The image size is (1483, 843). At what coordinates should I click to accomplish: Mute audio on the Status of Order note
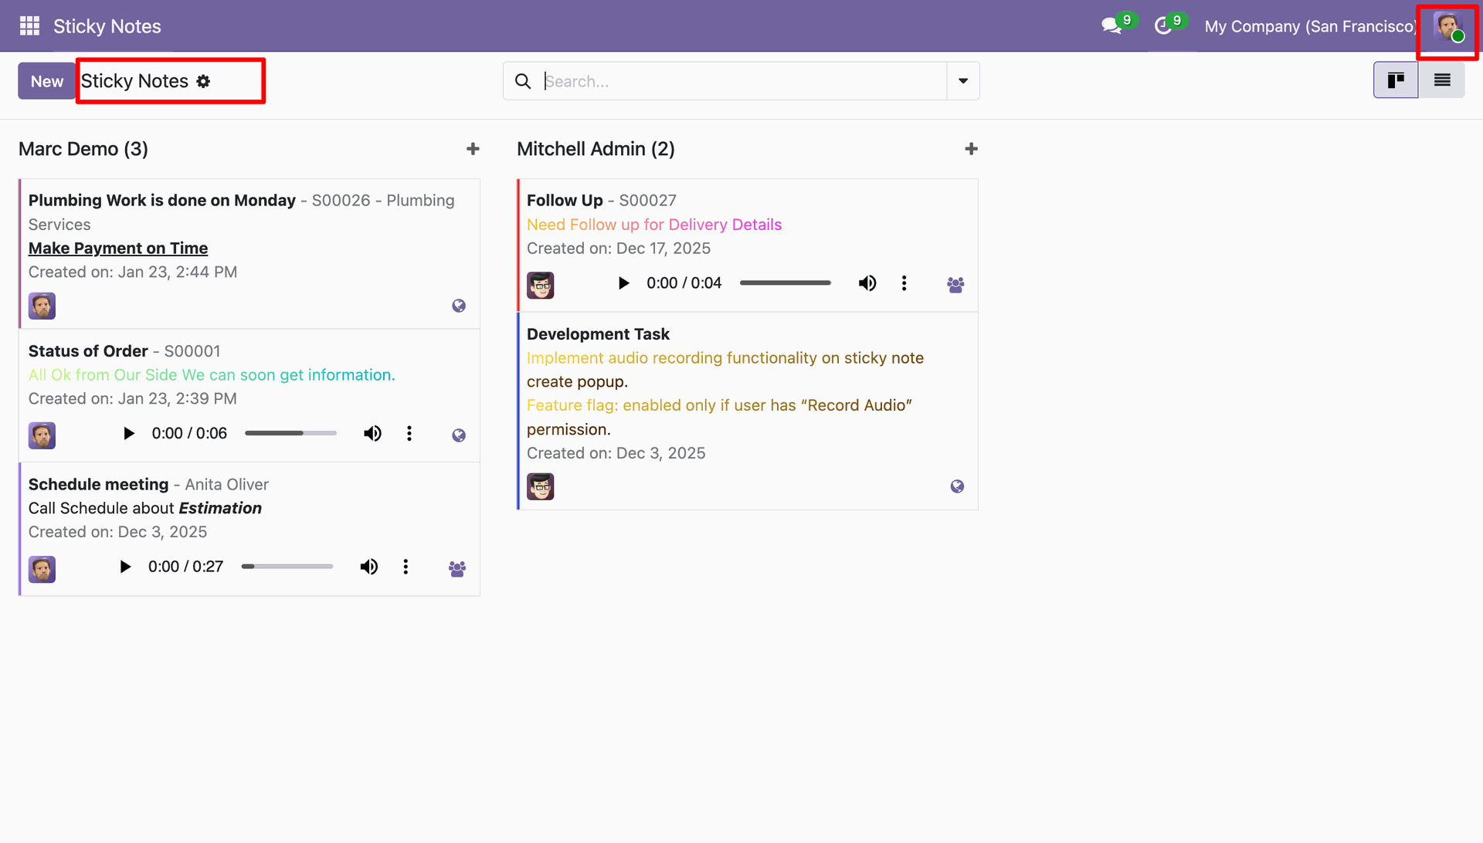tap(372, 434)
